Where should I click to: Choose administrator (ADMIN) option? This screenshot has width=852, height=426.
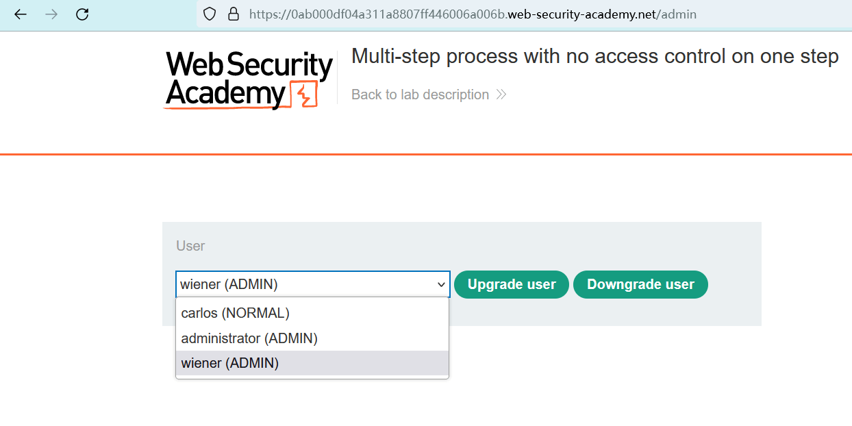(x=249, y=338)
